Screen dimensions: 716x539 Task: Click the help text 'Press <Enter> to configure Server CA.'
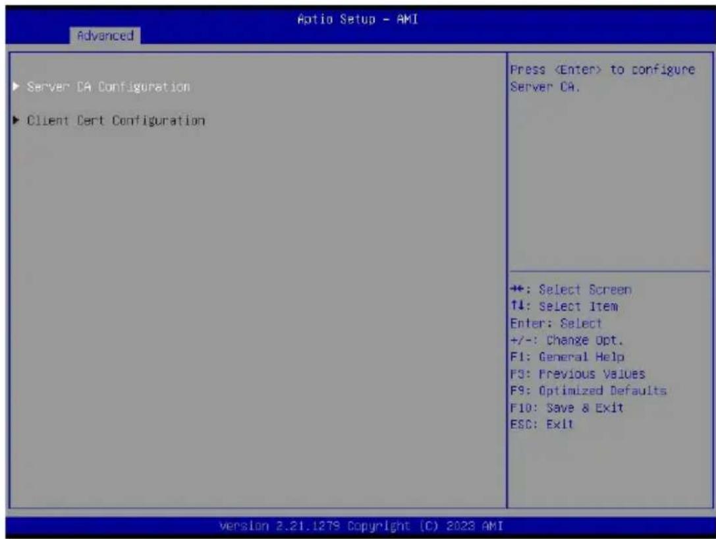(x=602, y=78)
